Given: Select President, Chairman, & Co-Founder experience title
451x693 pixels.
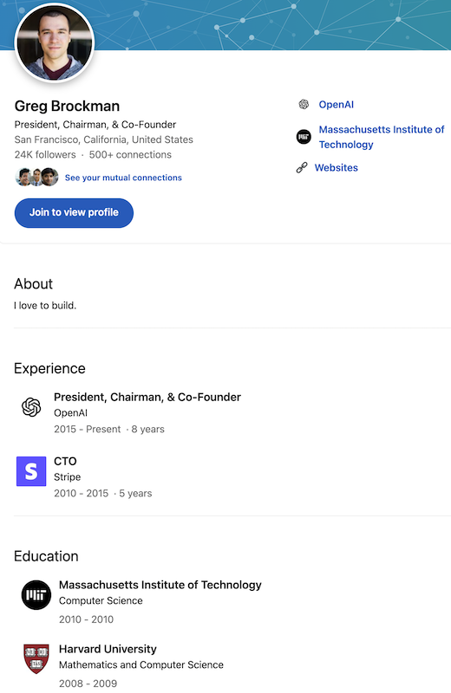Looking at the screenshot, I should [147, 398].
